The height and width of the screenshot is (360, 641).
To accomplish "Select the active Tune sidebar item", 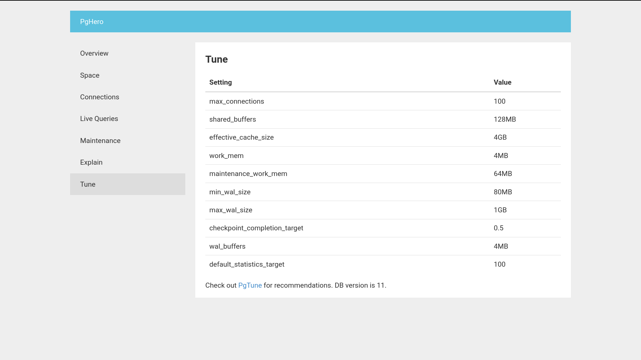I will coord(88,184).
